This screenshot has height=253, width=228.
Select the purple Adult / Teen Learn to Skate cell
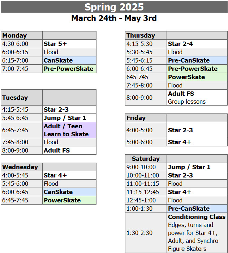69,130
